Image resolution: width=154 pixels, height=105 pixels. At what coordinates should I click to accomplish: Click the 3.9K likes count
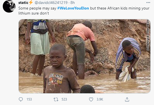click(x=100, y=99)
